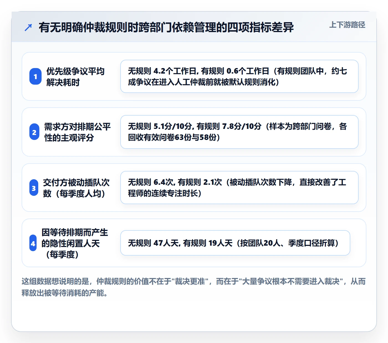Click the 上下游路径 label in the header
Image resolution: width=388 pixels, height=343 pixels.
[x=347, y=25]
